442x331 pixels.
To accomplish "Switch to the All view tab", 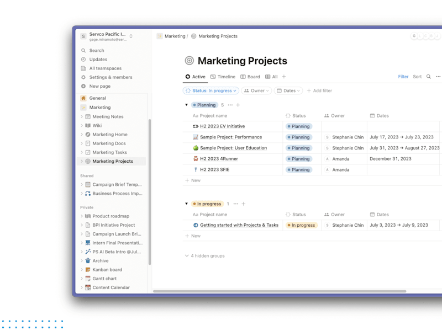I will click(271, 77).
